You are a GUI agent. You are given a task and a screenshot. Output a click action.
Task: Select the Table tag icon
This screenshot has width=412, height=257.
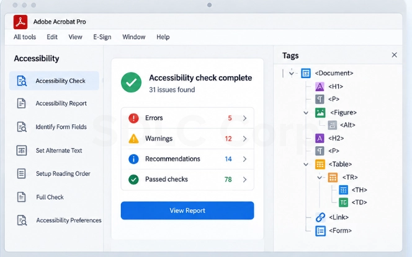click(320, 164)
